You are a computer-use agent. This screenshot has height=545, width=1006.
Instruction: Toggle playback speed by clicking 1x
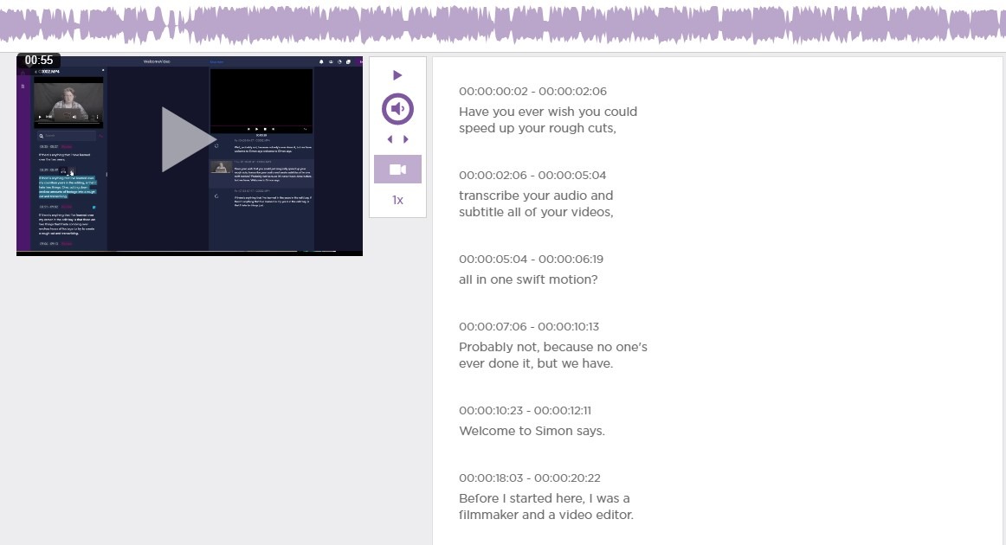pos(397,200)
